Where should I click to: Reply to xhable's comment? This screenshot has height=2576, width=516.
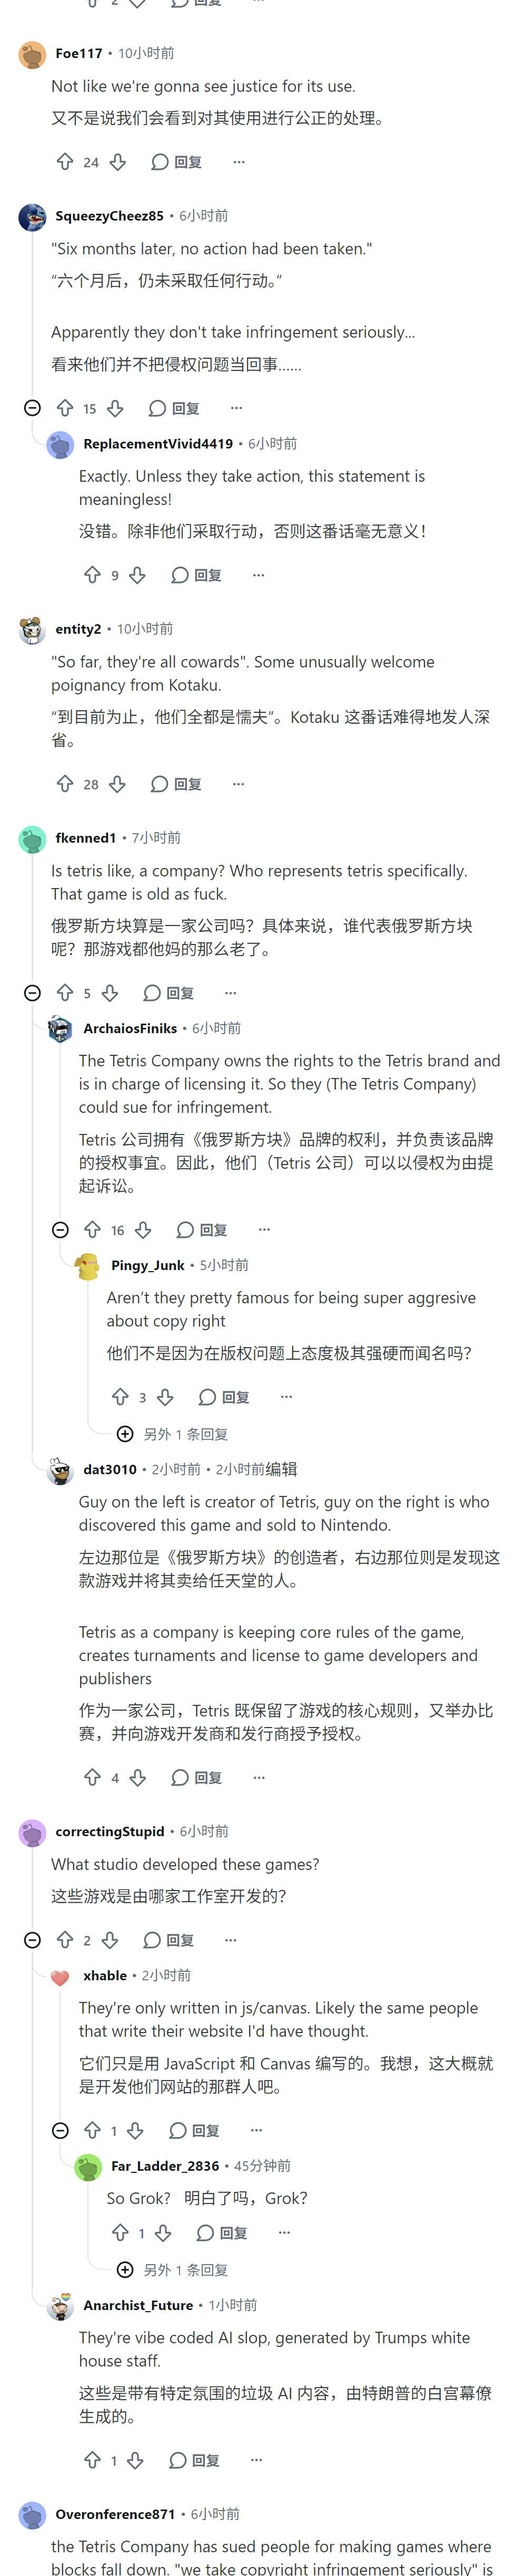tap(195, 2130)
